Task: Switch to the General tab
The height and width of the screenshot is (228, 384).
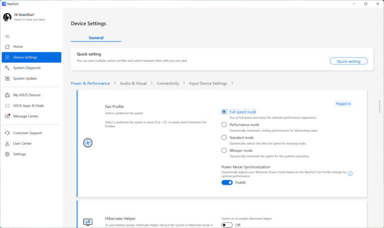Action: click(x=96, y=38)
